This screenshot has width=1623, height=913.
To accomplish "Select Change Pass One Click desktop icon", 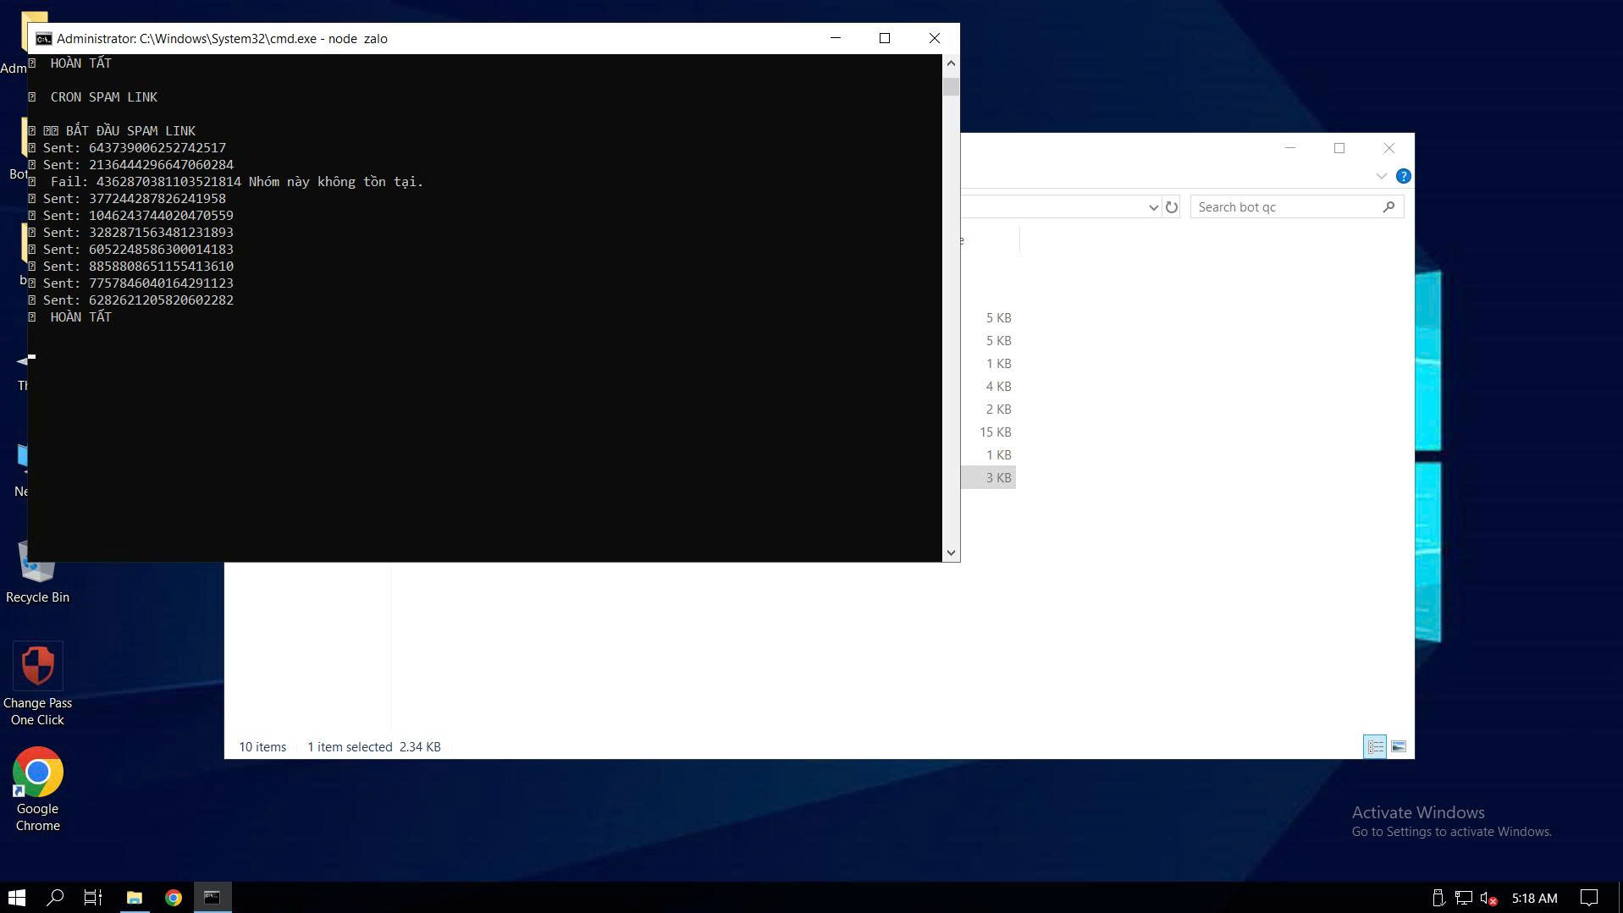I will 37,684.
